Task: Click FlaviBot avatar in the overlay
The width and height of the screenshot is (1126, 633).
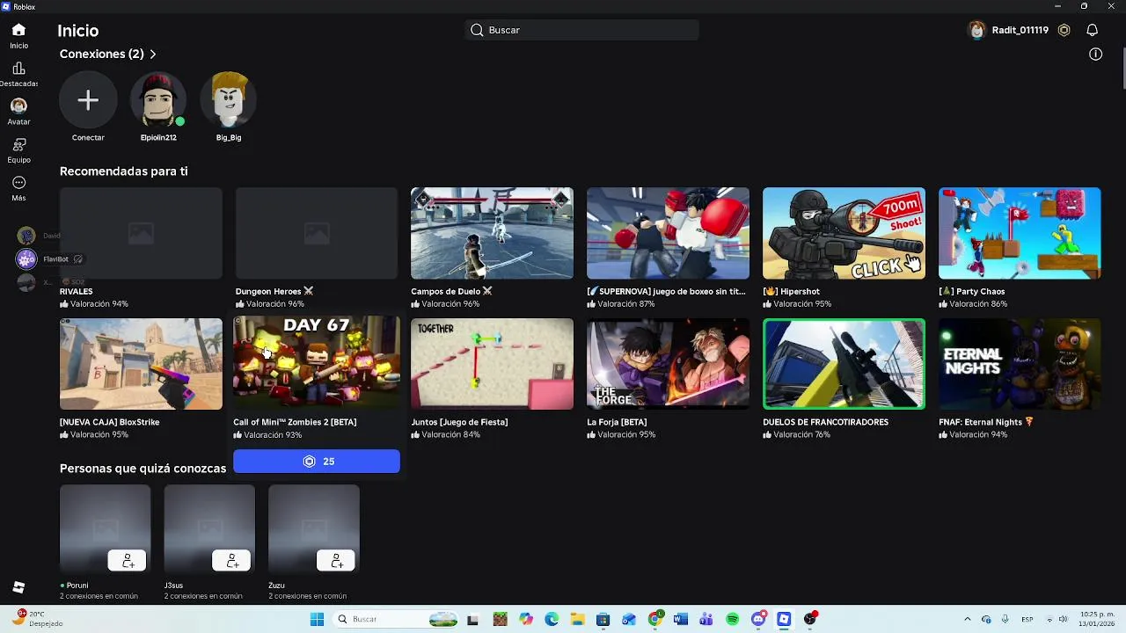Action: point(26,258)
